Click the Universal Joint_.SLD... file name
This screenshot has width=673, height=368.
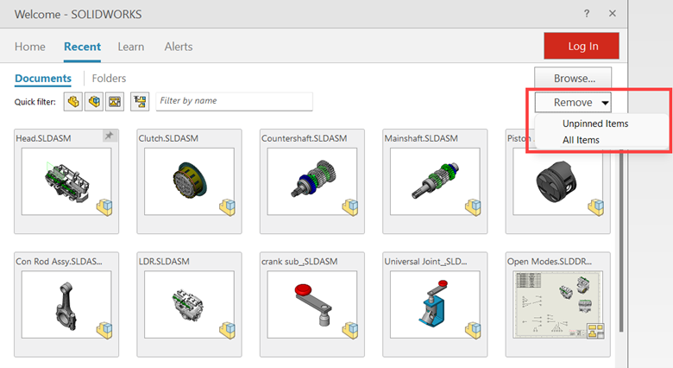point(425,262)
